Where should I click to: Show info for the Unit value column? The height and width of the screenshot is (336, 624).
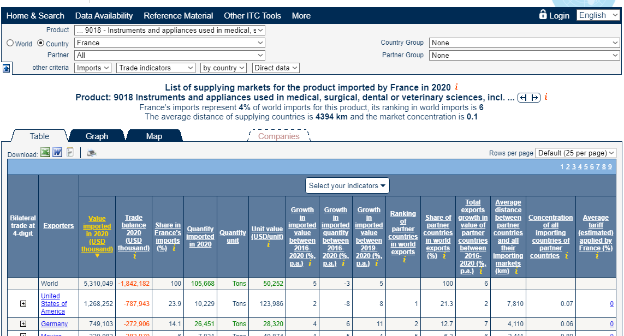(268, 244)
